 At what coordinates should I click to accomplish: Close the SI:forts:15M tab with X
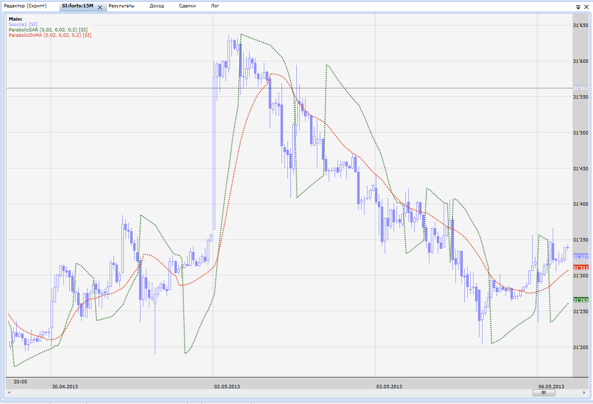point(100,7)
